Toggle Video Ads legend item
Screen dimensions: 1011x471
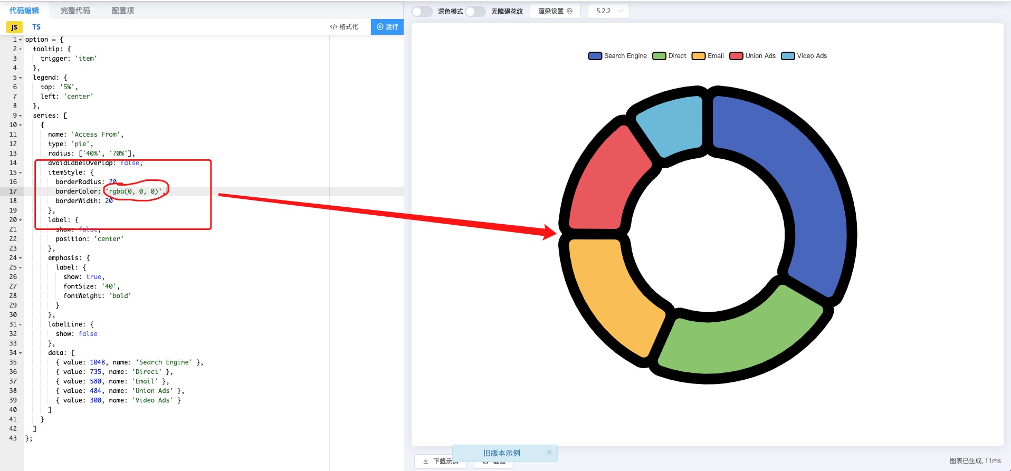tap(804, 56)
